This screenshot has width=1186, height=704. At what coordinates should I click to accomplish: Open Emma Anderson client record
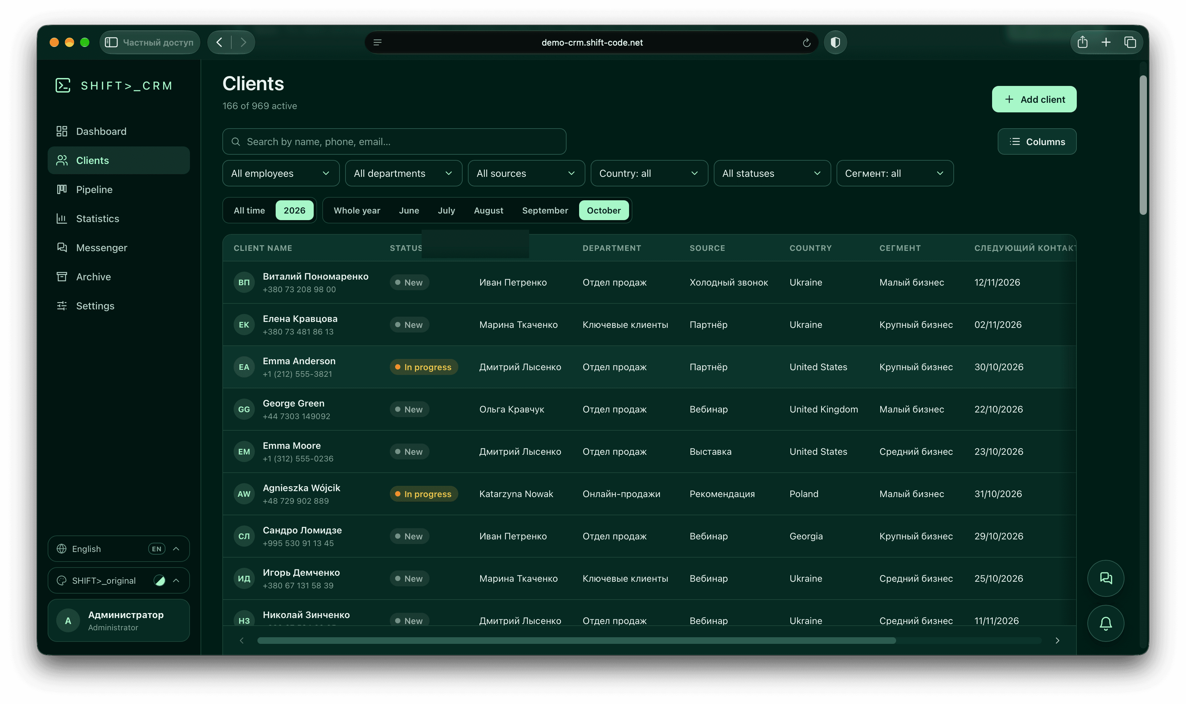649,367
